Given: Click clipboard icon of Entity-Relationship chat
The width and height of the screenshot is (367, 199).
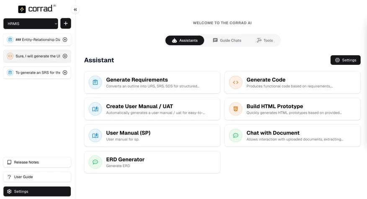Looking at the screenshot, I should click(10, 40).
